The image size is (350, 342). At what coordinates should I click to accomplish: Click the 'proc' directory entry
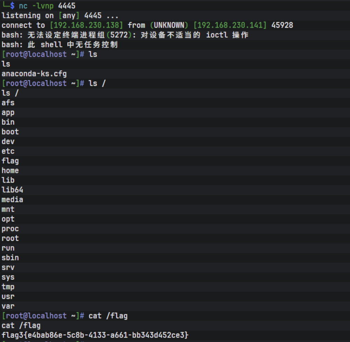[10, 229]
